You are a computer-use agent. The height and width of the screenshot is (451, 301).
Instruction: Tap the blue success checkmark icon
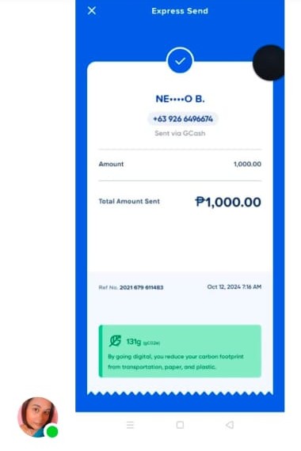click(180, 60)
